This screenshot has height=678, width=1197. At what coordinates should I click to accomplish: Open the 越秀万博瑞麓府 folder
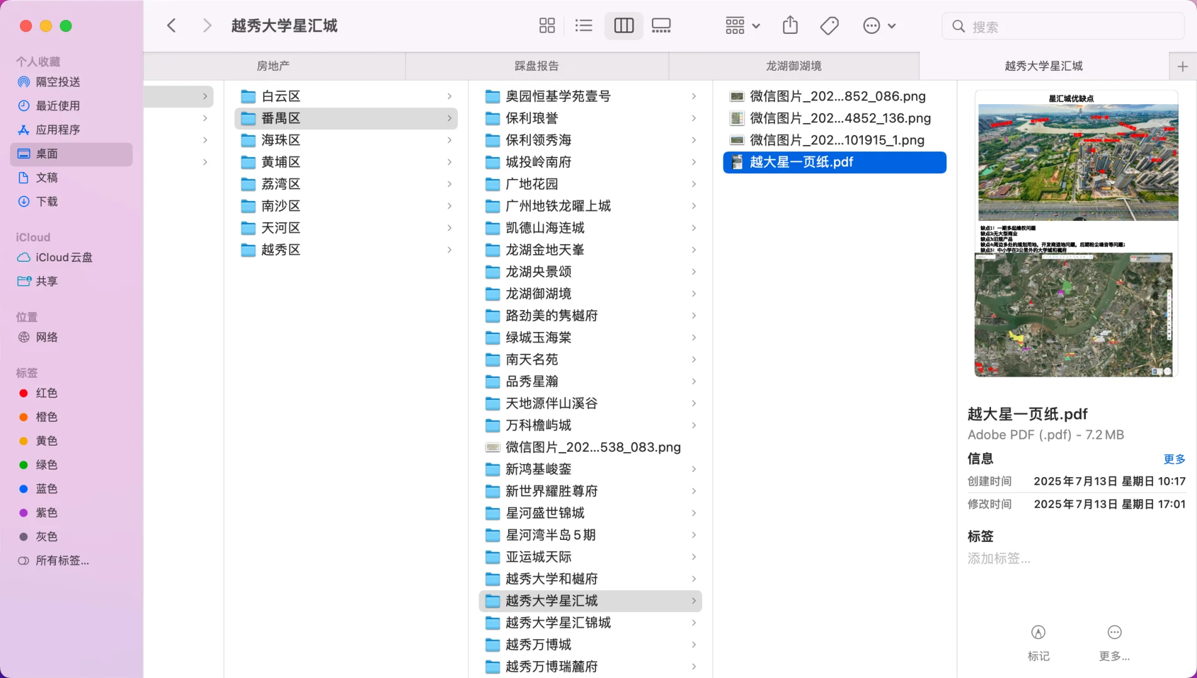point(590,667)
